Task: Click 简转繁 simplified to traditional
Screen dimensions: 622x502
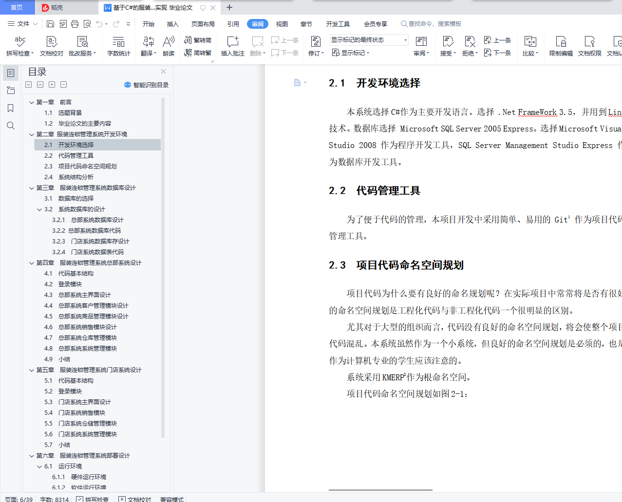Action: 198,53
